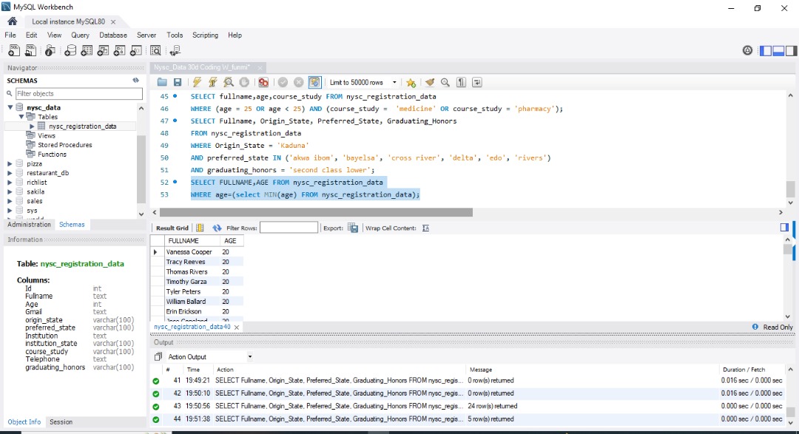Open the Database menu

[113, 35]
